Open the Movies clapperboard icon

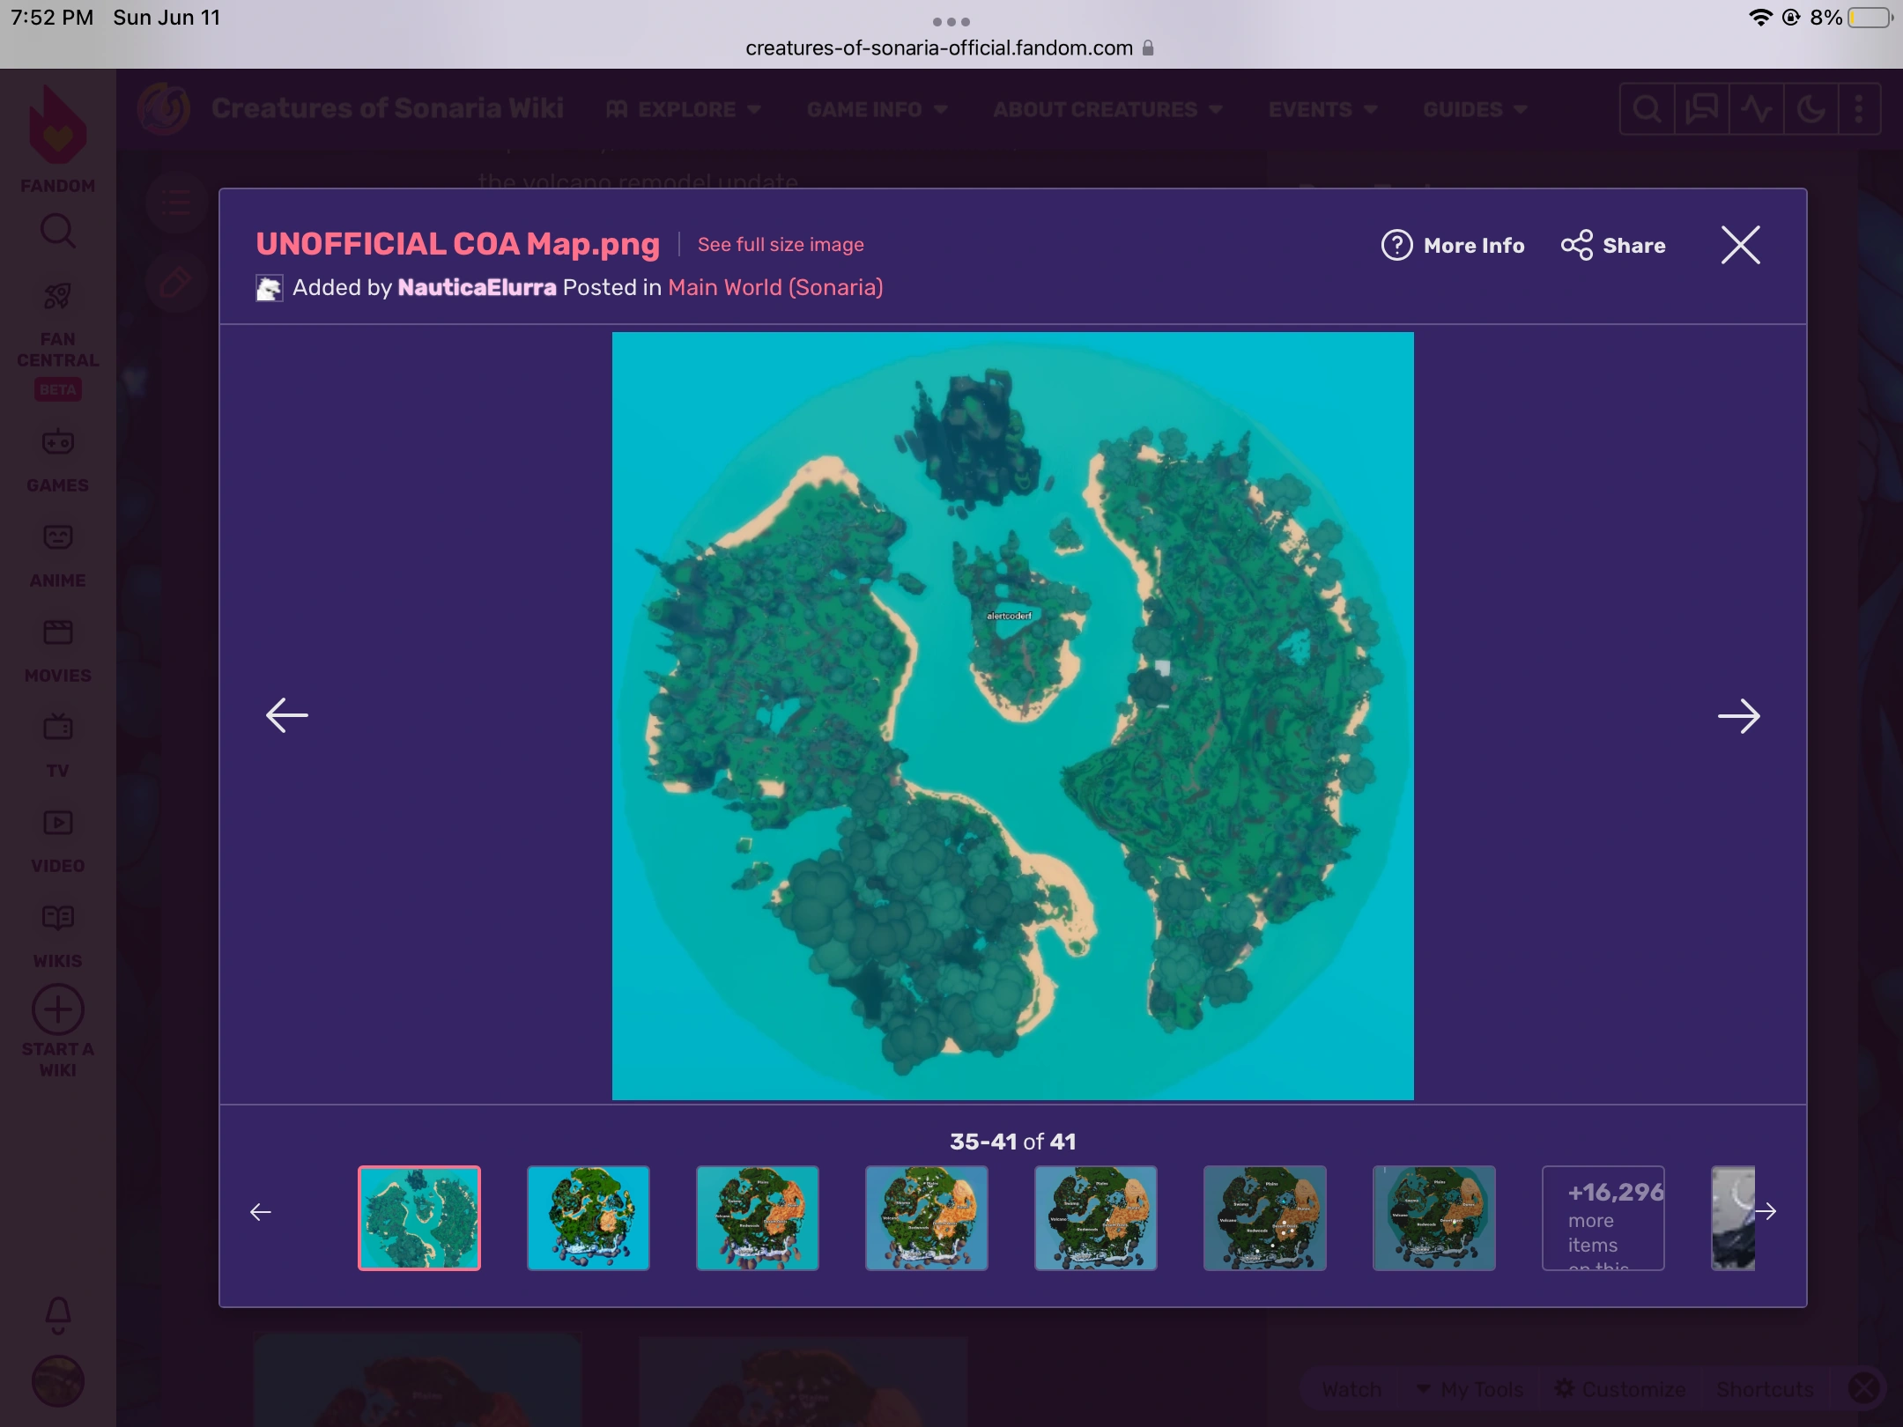(x=58, y=632)
